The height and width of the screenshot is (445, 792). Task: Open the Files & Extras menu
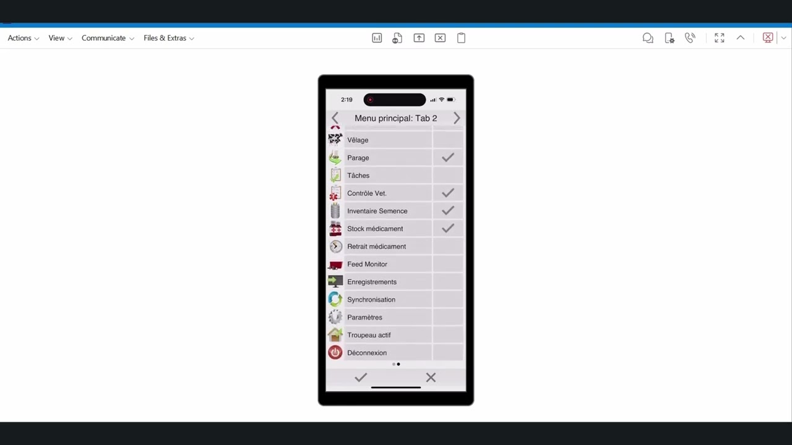coord(168,38)
